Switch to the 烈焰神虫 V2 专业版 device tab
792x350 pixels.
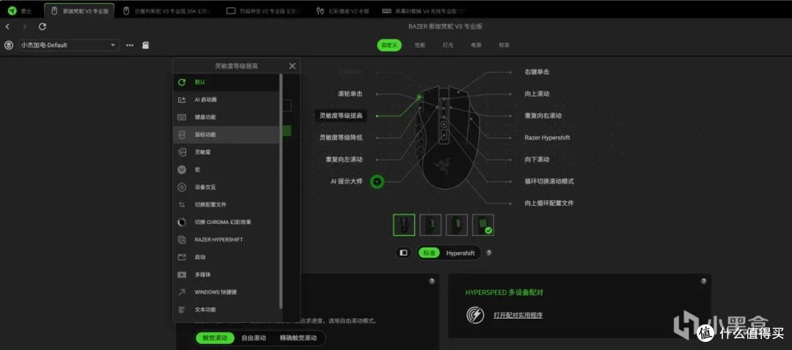265,10
